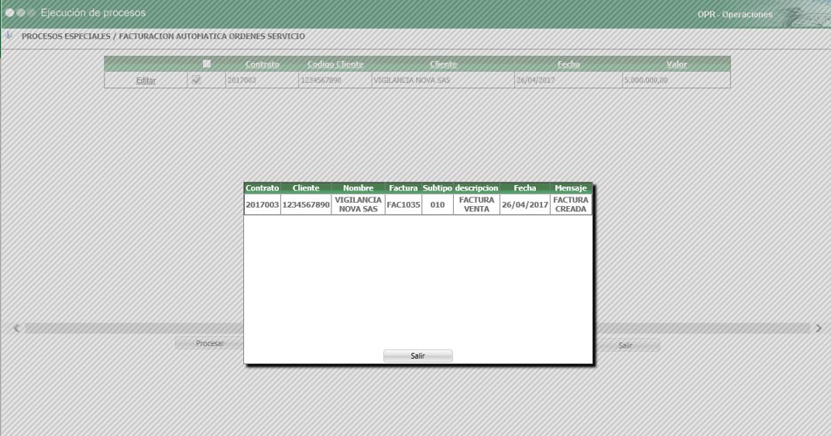Click the FACTURA VENTA description cell

tap(476, 204)
